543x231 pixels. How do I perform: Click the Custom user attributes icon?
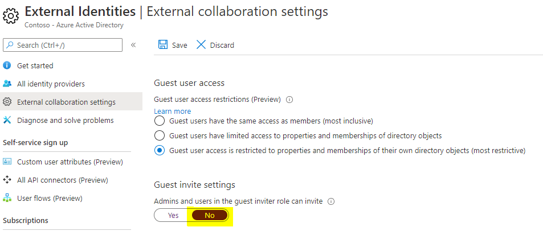click(x=7, y=162)
